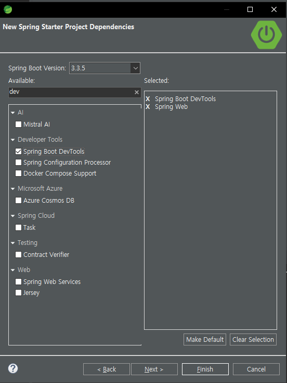Screen dimensions: 287x383
Task: Click the Testing category label
Action: [28, 243]
